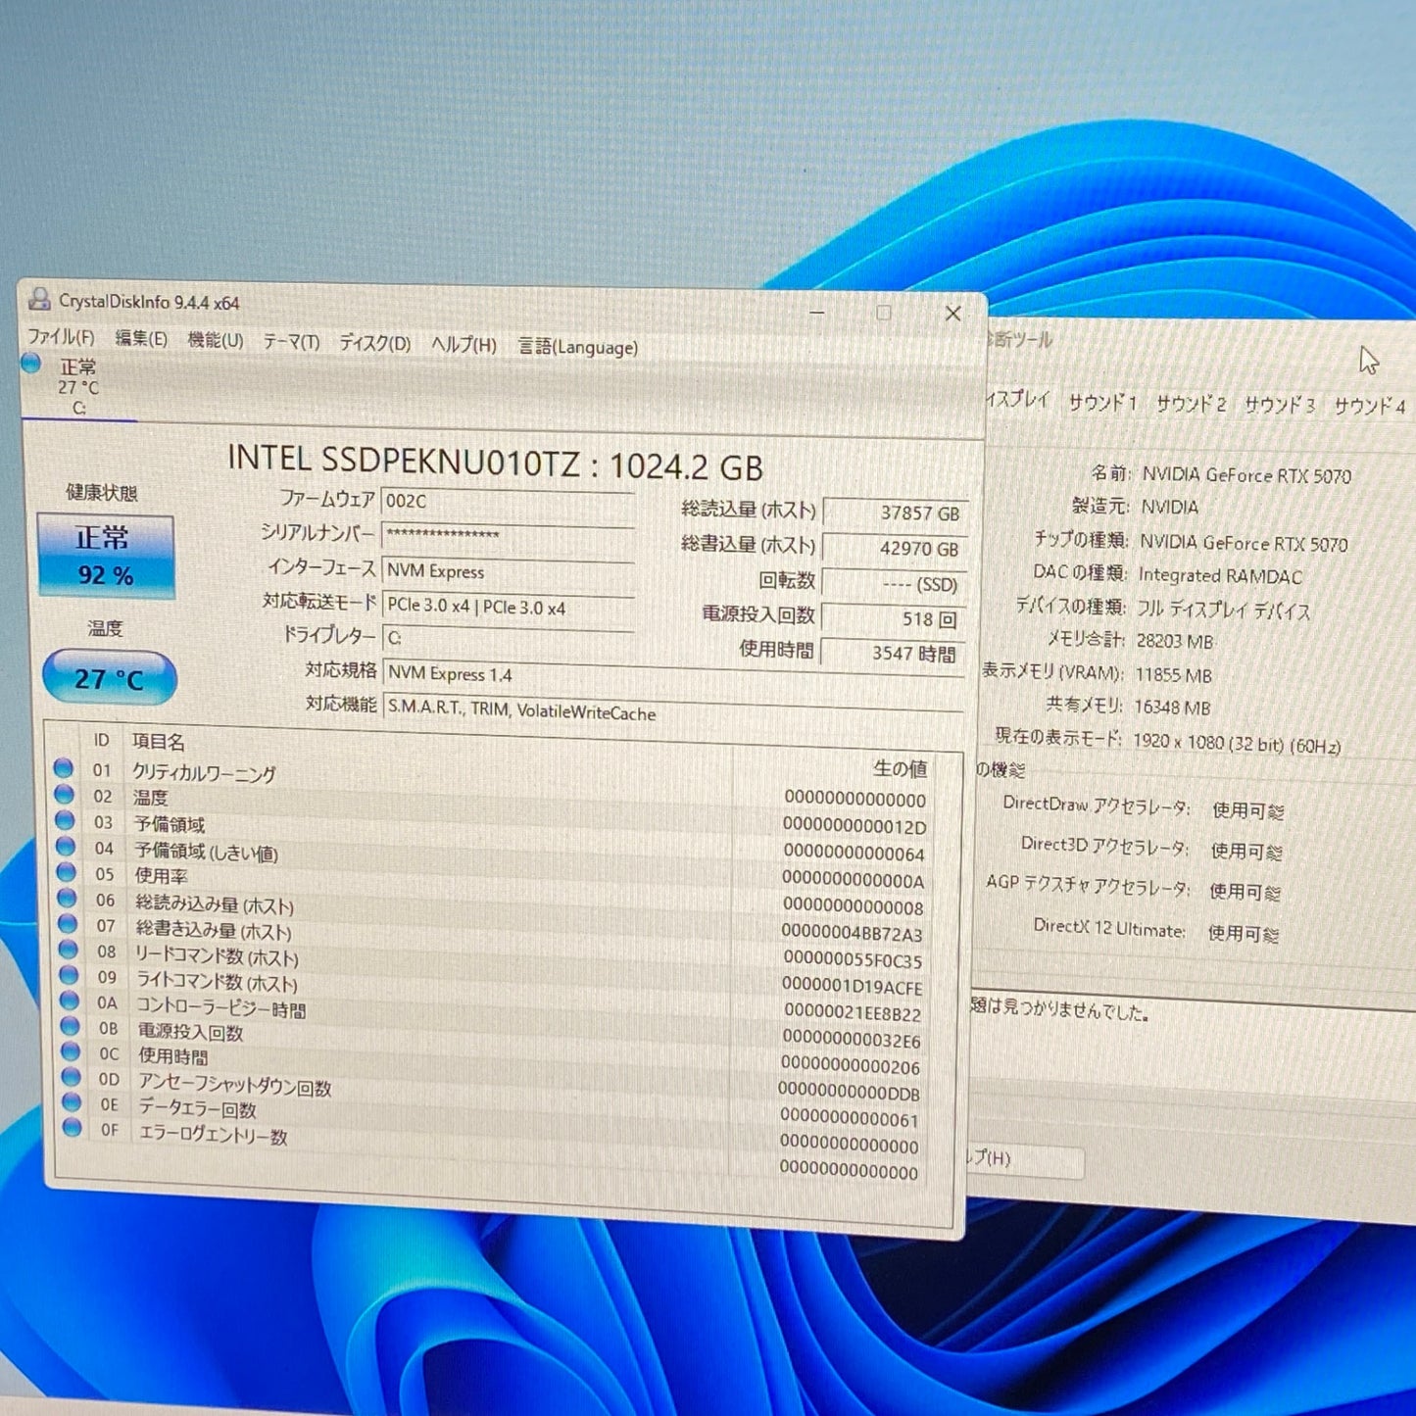Click the status dot for row 0E データエラー回数
The image size is (1416, 1416).
click(72, 1102)
